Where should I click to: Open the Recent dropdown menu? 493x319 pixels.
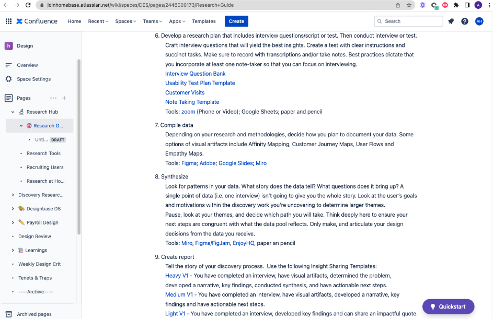(98, 21)
